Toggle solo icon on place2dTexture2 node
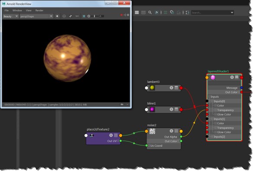 point(111,135)
